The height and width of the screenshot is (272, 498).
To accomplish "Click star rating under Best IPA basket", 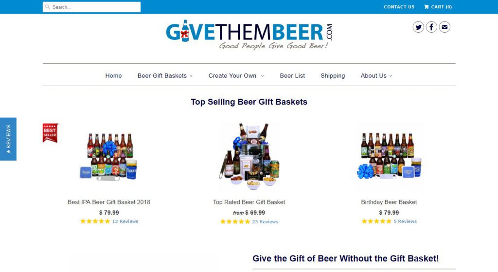I will 95,221.
